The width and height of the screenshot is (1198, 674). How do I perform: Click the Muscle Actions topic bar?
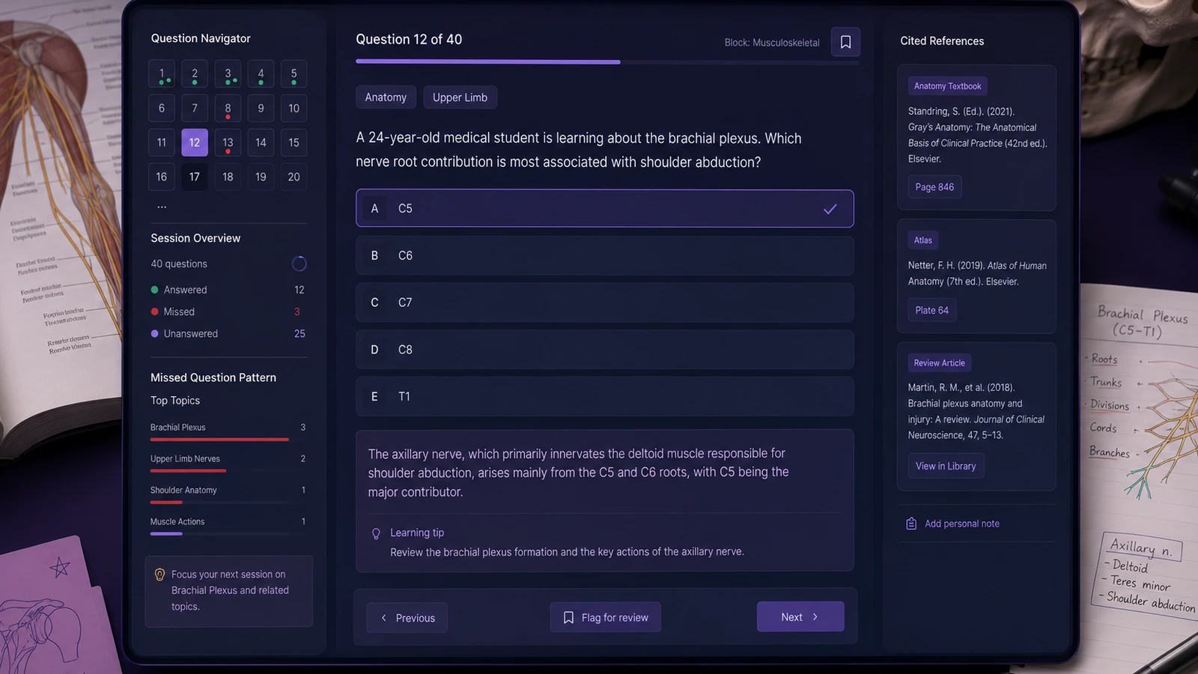coord(166,534)
